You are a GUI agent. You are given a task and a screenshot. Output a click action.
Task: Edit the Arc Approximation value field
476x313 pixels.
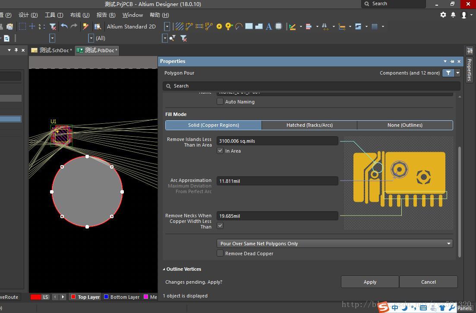[x=277, y=181]
